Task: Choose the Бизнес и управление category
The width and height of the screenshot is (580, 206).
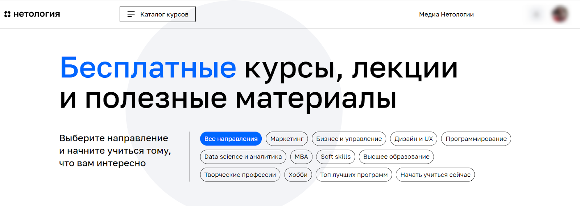Action: [349, 139]
